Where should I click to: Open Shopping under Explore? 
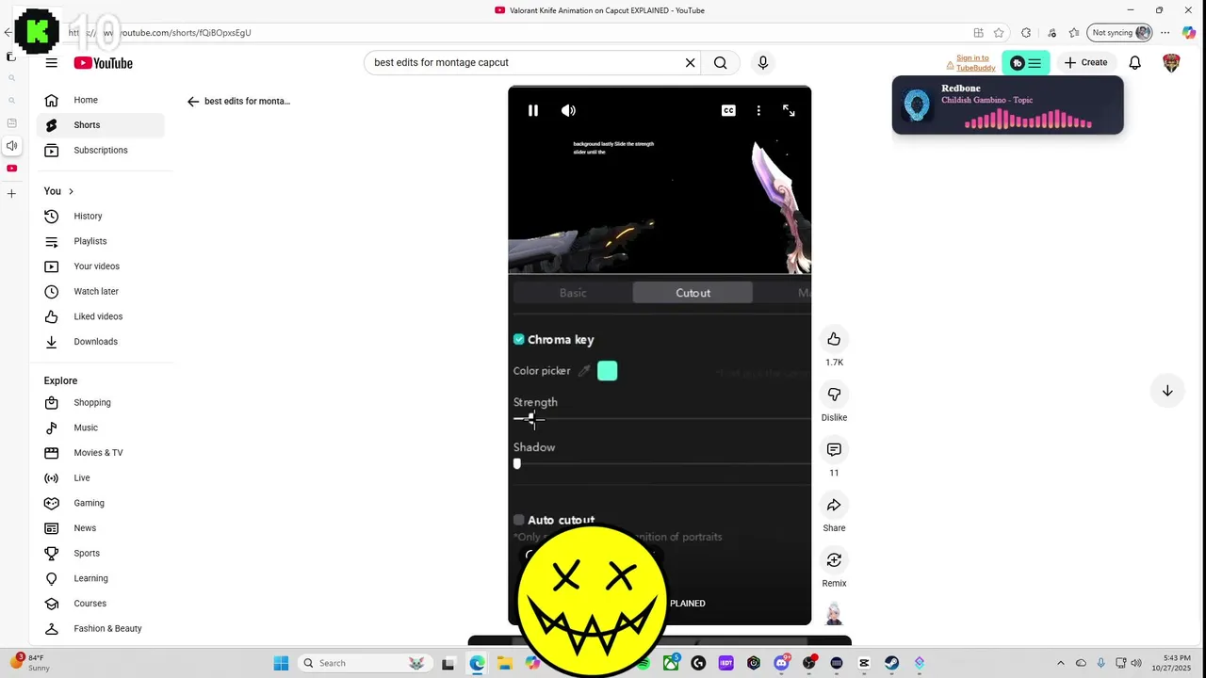101,403
